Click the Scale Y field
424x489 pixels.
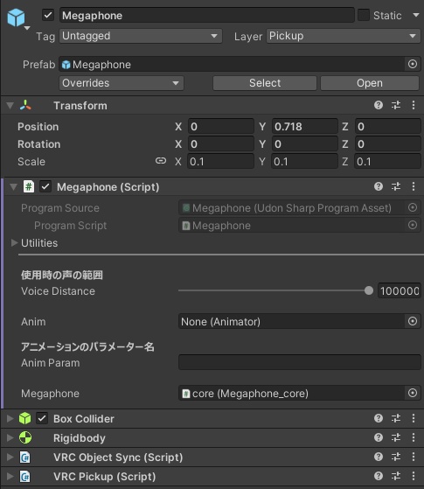pyautogui.click(x=304, y=162)
